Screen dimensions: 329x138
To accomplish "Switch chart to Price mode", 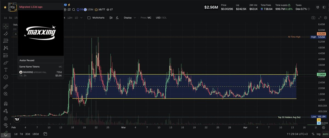I will click(143, 18).
